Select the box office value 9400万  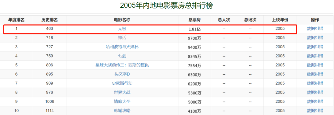tap(195, 47)
